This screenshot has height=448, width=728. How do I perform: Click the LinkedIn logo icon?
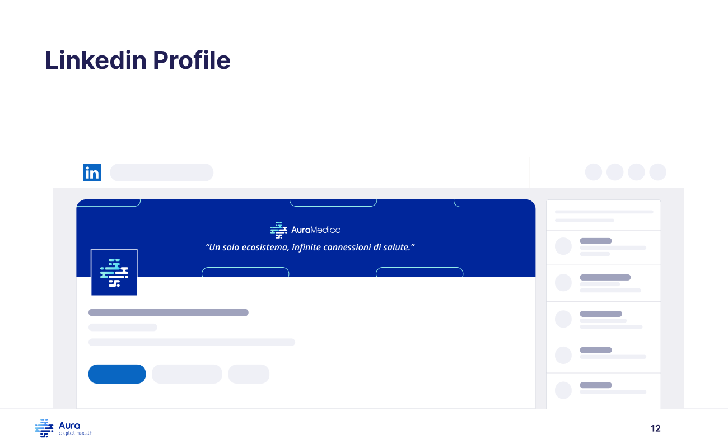(92, 172)
